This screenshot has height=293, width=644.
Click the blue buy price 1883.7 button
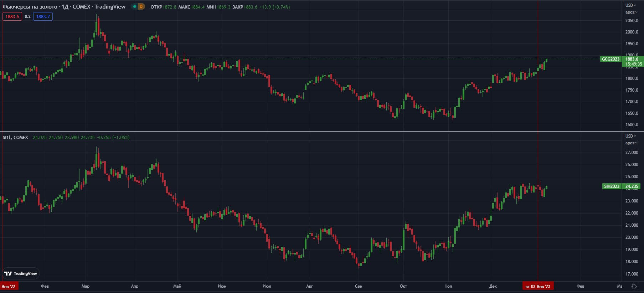tap(43, 16)
